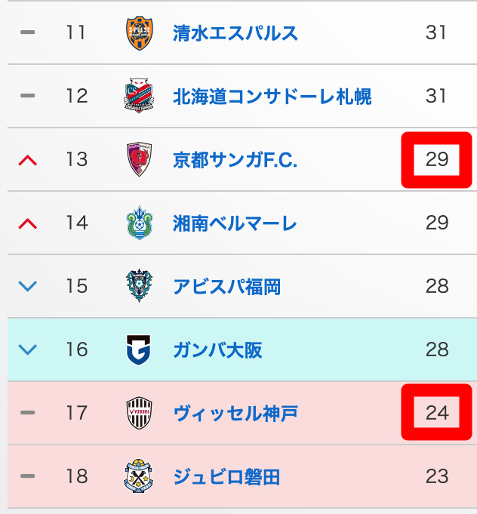The image size is (477, 514).
Task: Open the ジュビロ磐田 team link
Action: (x=226, y=477)
